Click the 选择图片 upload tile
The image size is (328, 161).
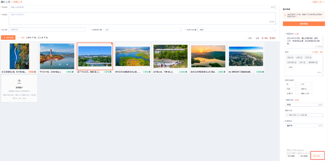click(x=19, y=89)
